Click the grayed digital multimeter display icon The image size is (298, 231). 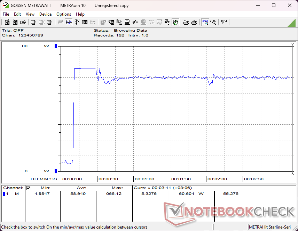(61, 22)
